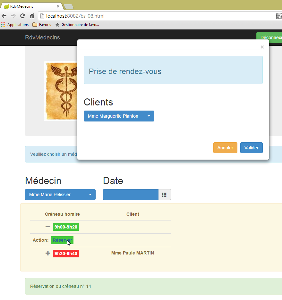Close the modal with the x icon
This screenshot has height=300, width=282.
262,47
